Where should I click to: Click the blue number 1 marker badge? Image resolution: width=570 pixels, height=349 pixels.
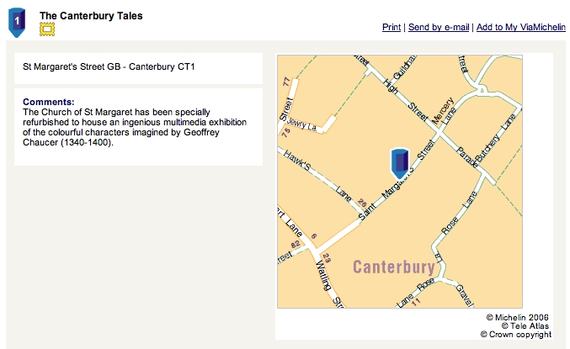tap(17, 22)
